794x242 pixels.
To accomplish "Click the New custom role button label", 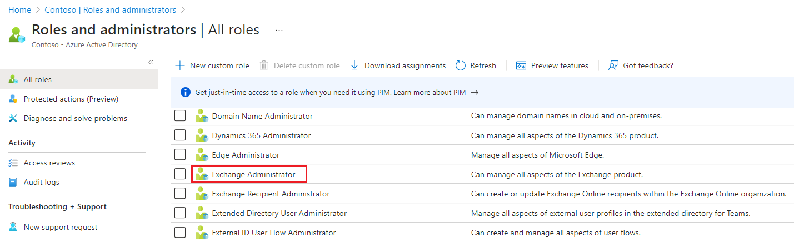I will (219, 65).
